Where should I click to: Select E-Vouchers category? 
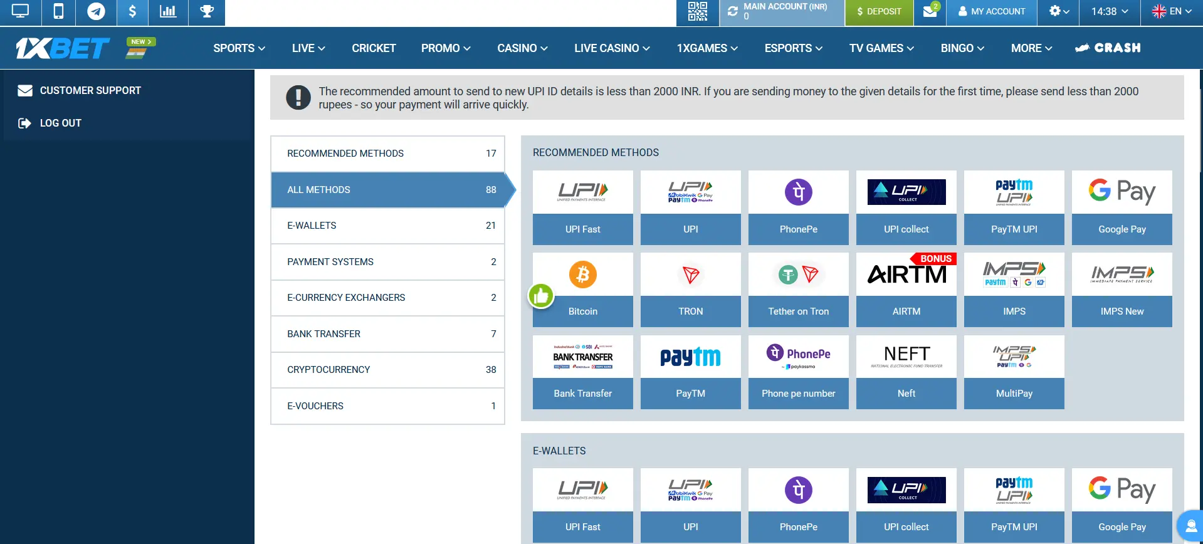tap(387, 406)
